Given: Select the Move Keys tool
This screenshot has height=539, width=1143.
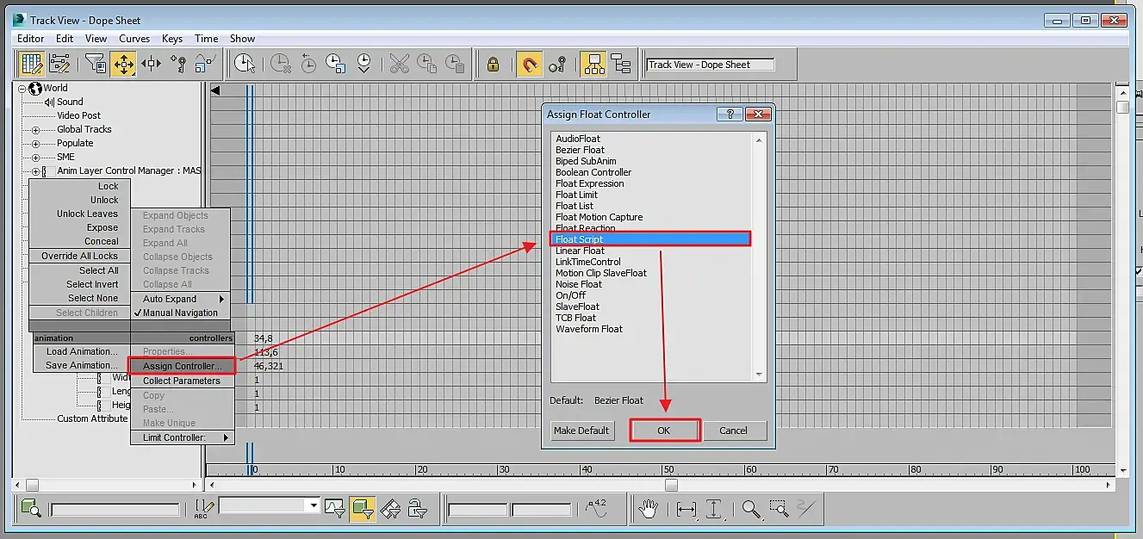Looking at the screenshot, I should click(x=123, y=64).
